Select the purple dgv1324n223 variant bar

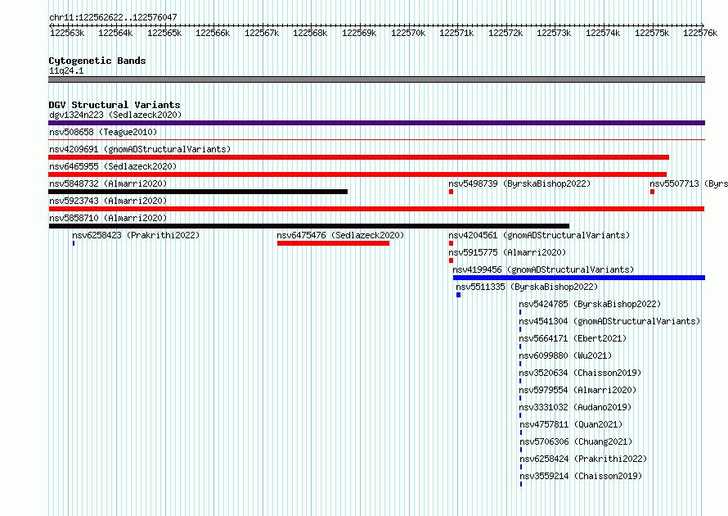(376, 123)
